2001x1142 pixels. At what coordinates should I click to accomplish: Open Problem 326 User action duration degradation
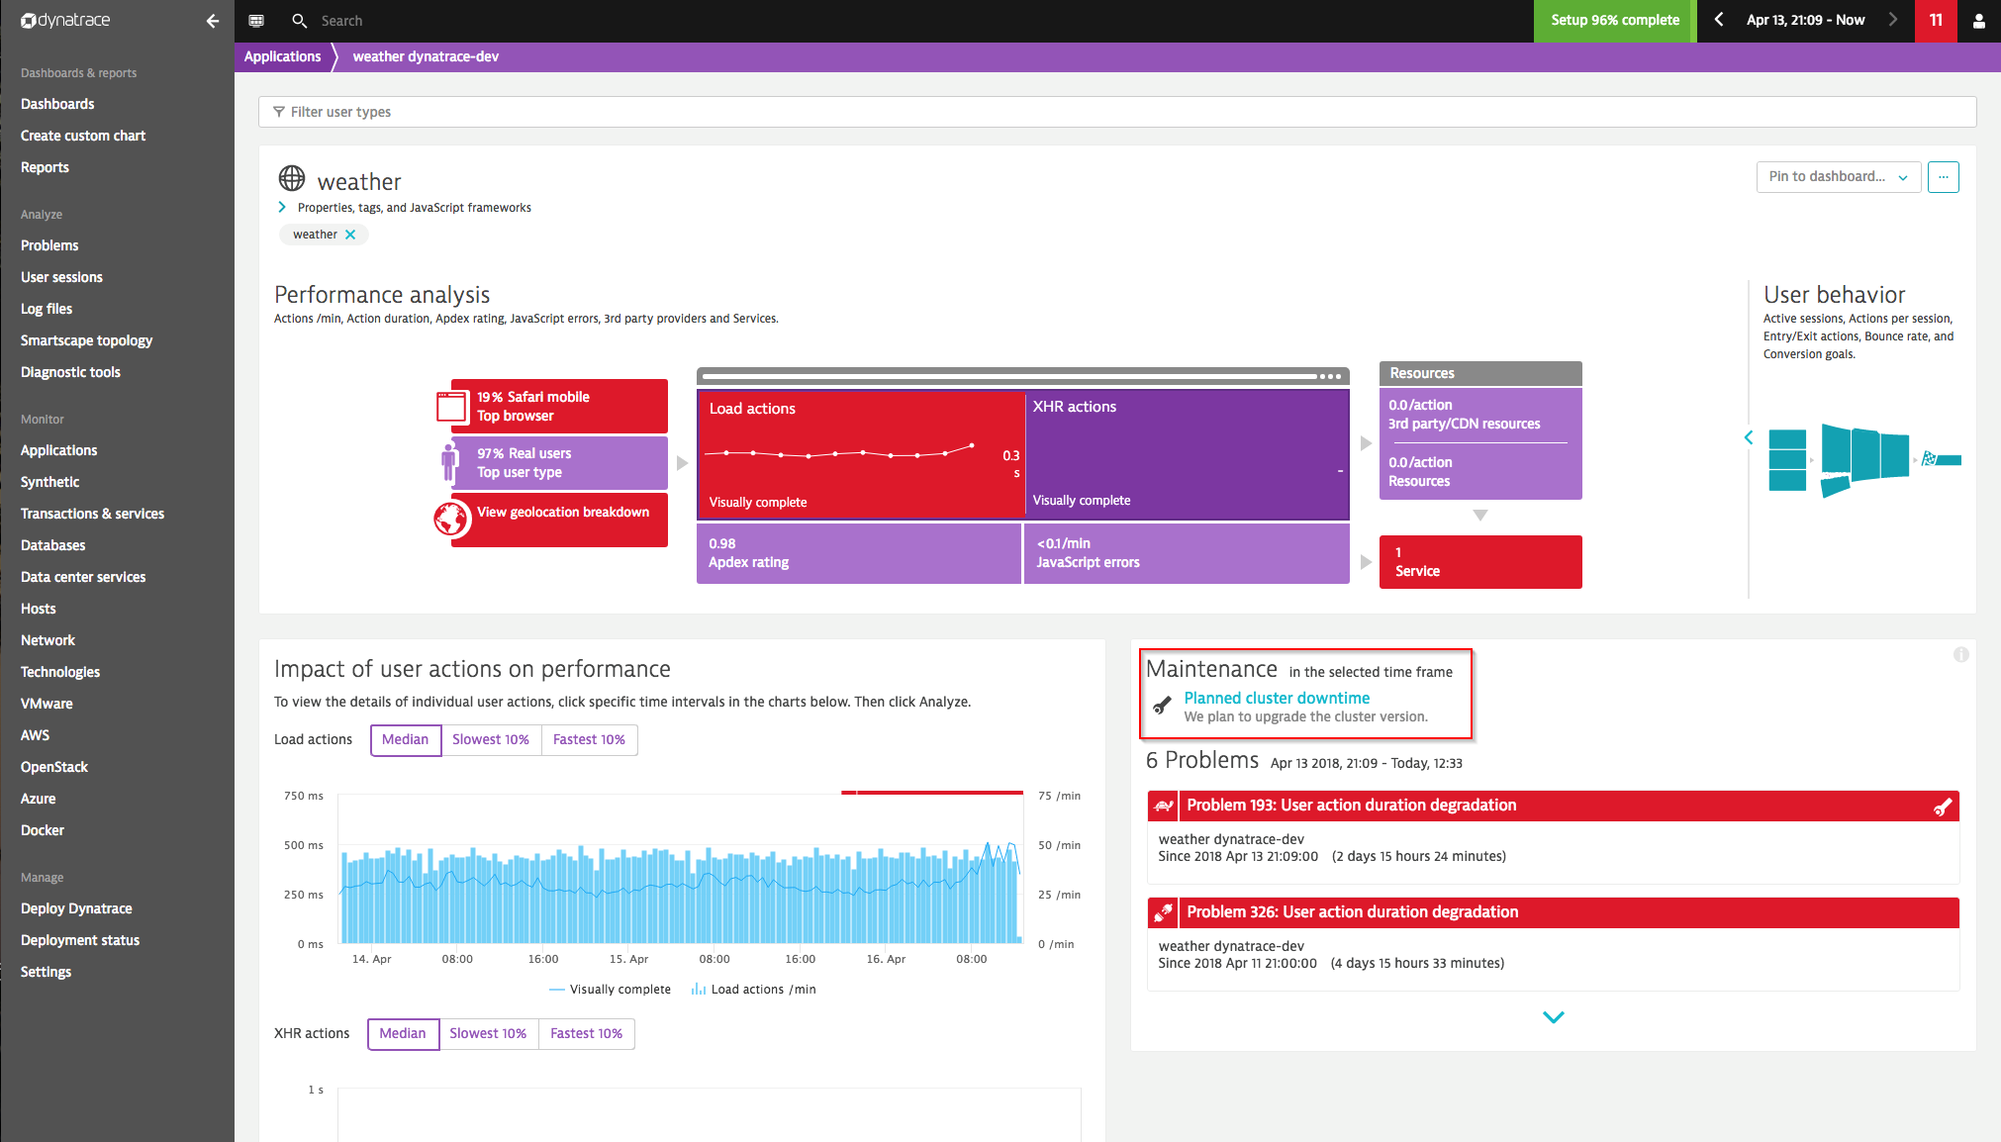[1352, 912]
